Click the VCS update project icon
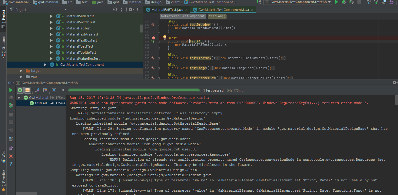The width and height of the screenshot is (398, 195). pos(369,2)
